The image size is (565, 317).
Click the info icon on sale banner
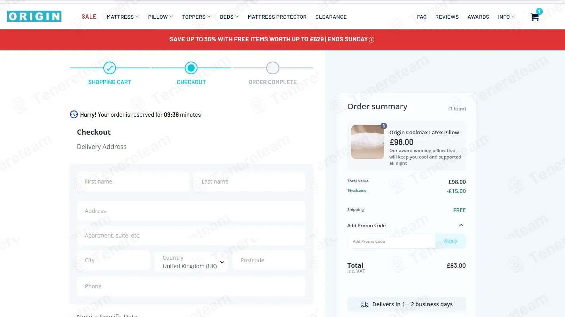[x=372, y=40]
